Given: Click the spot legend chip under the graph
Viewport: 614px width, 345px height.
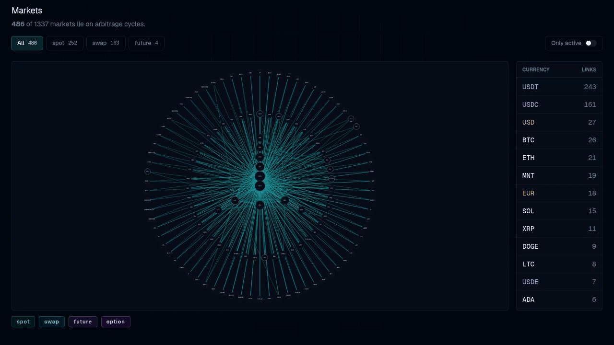Looking at the screenshot, I should tap(23, 322).
